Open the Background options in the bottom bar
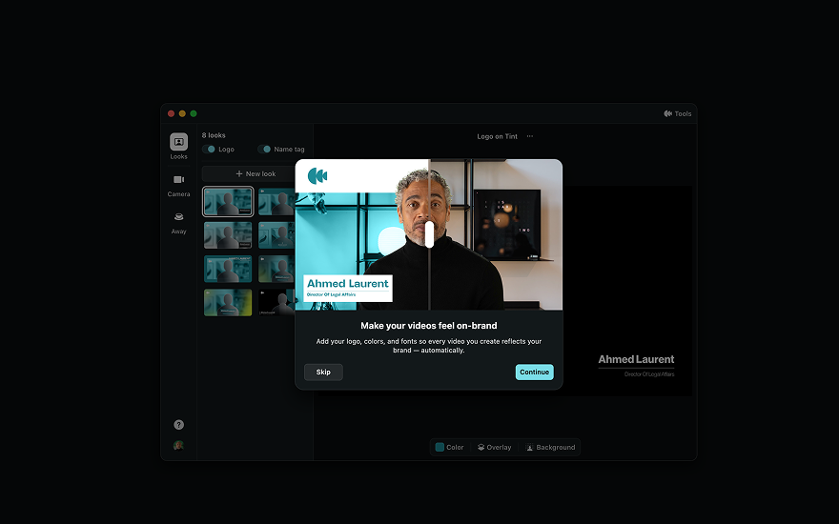Screen dimensions: 839x524 550,447
